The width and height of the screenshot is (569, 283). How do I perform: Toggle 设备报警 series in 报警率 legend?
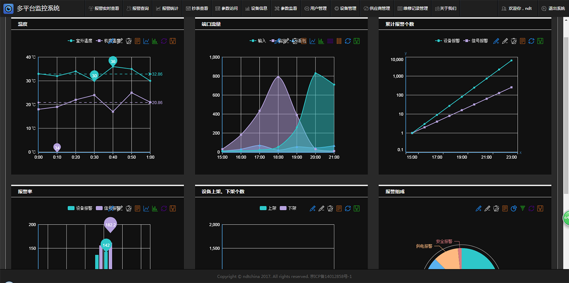point(80,208)
